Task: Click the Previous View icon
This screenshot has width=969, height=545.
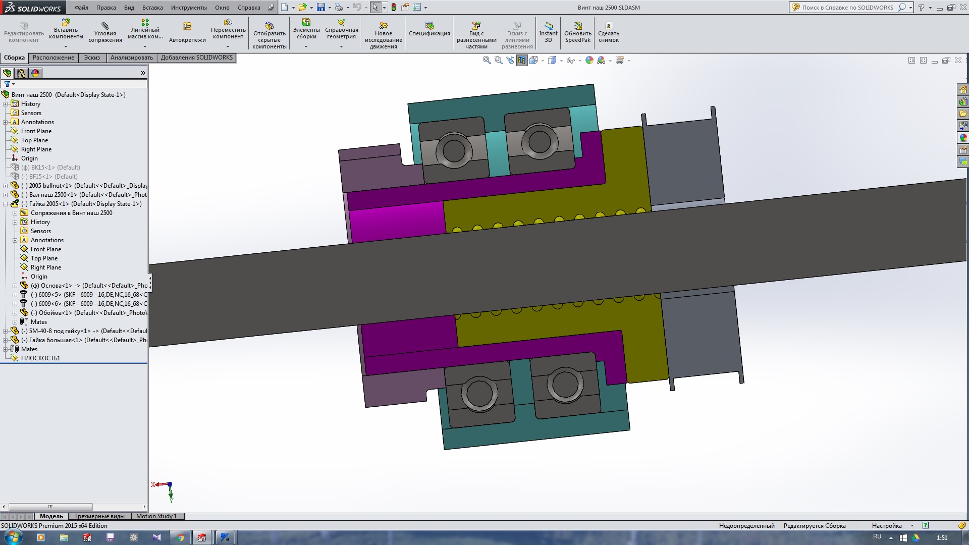Action: pos(510,61)
